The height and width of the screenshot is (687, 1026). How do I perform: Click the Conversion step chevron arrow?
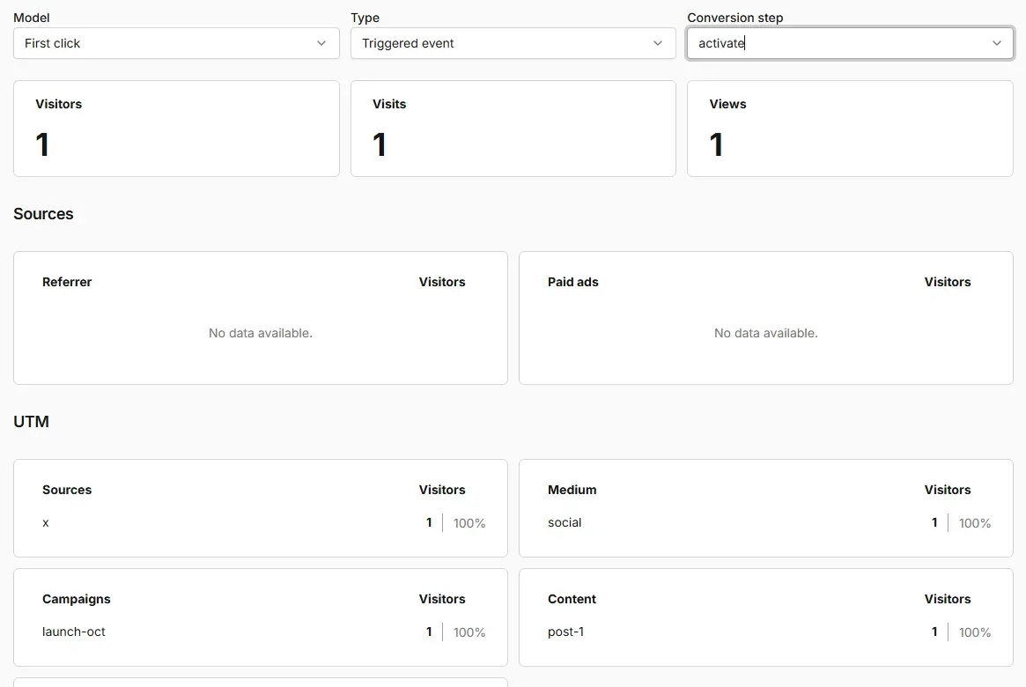point(997,43)
